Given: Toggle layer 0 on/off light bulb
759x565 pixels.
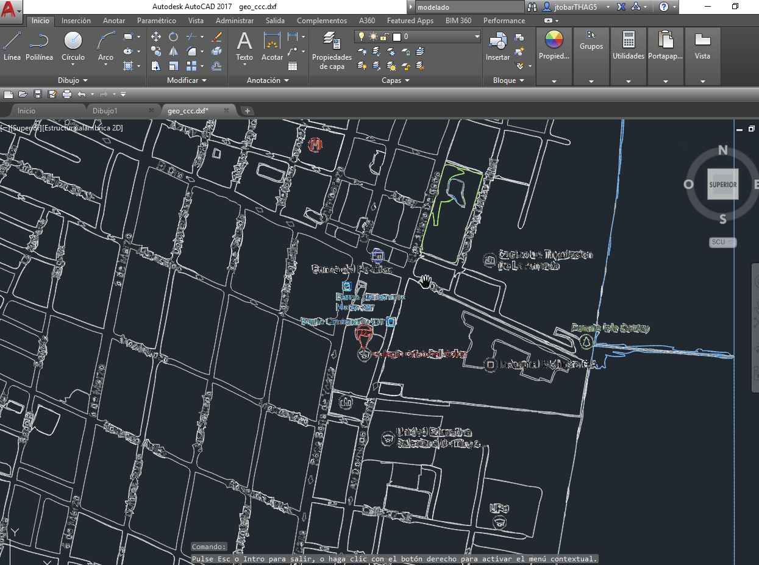Looking at the screenshot, I should click(361, 37).
